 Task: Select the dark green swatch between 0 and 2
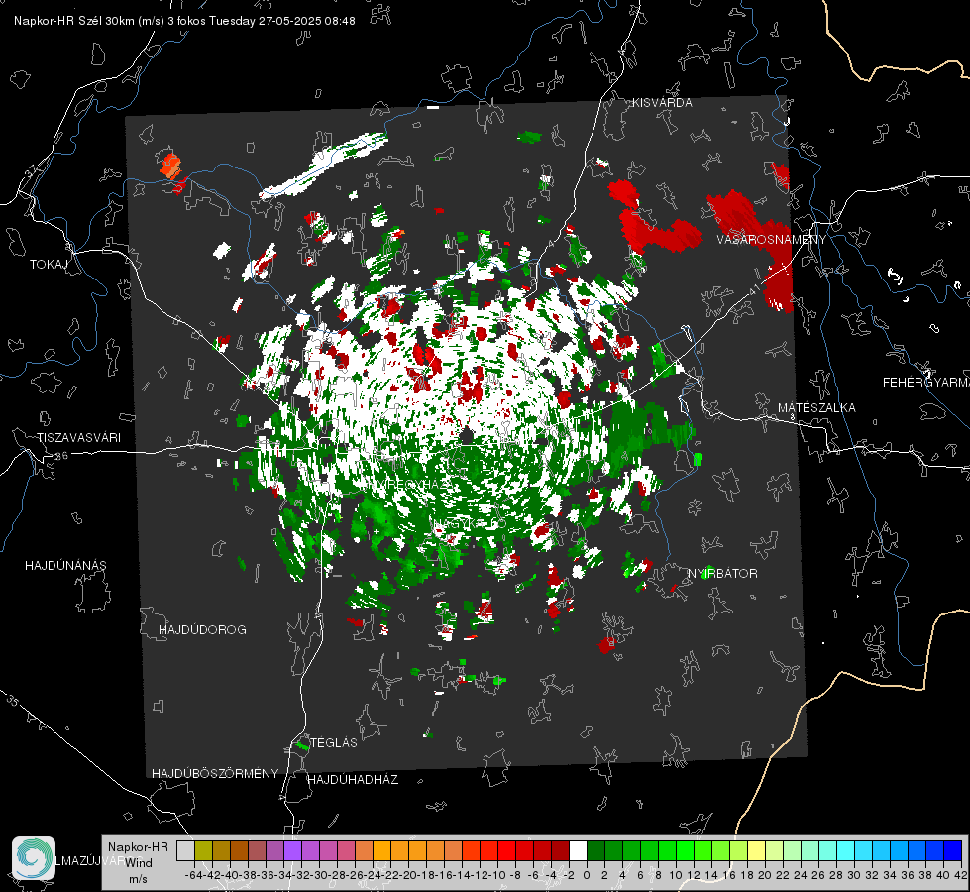[595, 850]
